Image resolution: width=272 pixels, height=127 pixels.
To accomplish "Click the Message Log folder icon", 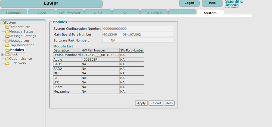I will point(7,41).
